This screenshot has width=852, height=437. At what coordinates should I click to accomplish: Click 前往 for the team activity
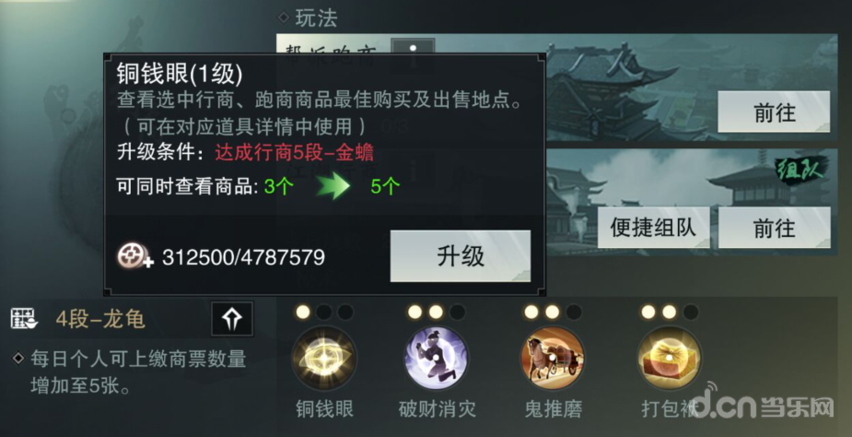(775, 228)
